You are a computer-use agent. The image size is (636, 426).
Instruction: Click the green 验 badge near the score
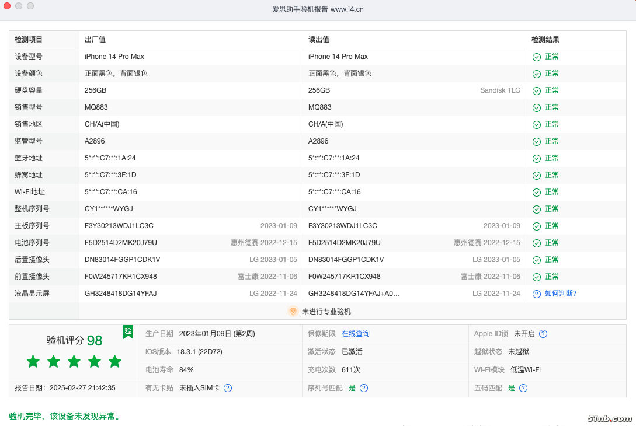coord(128,331)
